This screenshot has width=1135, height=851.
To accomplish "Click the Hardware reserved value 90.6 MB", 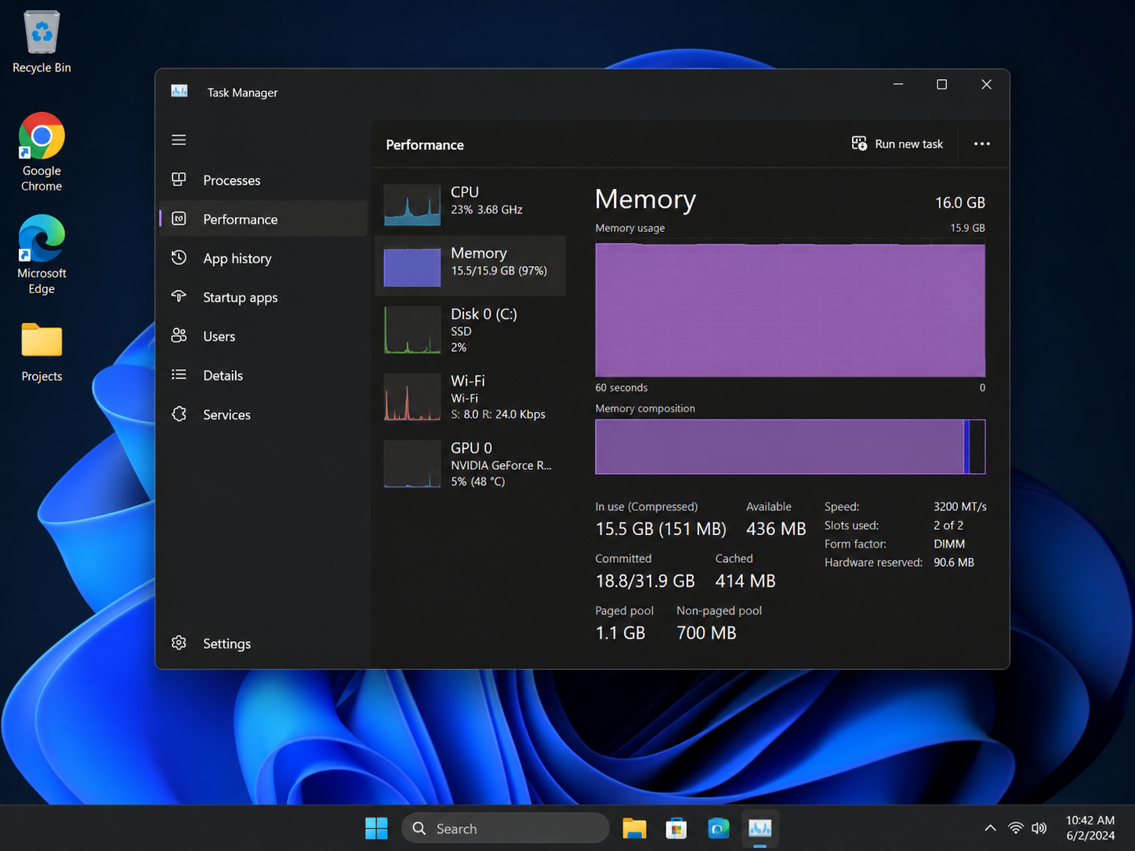I will [x=954, y=563].
